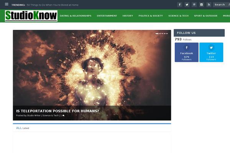The height and width of the screenshot is (153, 230).
Task: Click the StudioKnow logo
Action: coord(31,16)
